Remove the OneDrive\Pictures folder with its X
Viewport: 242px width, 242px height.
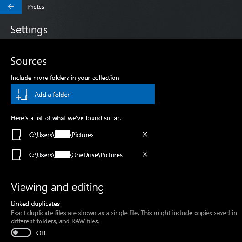coord(145,154)
